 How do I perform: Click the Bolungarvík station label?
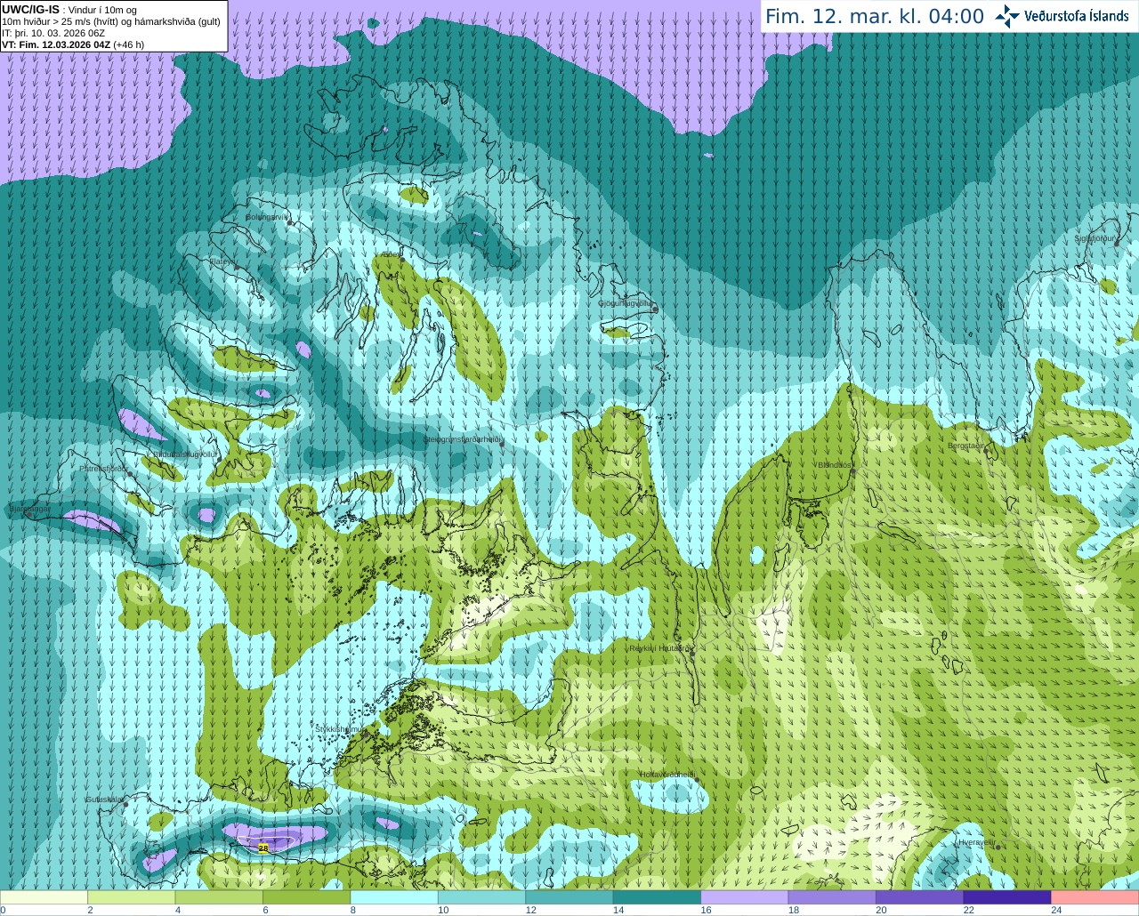pos(267,217)
